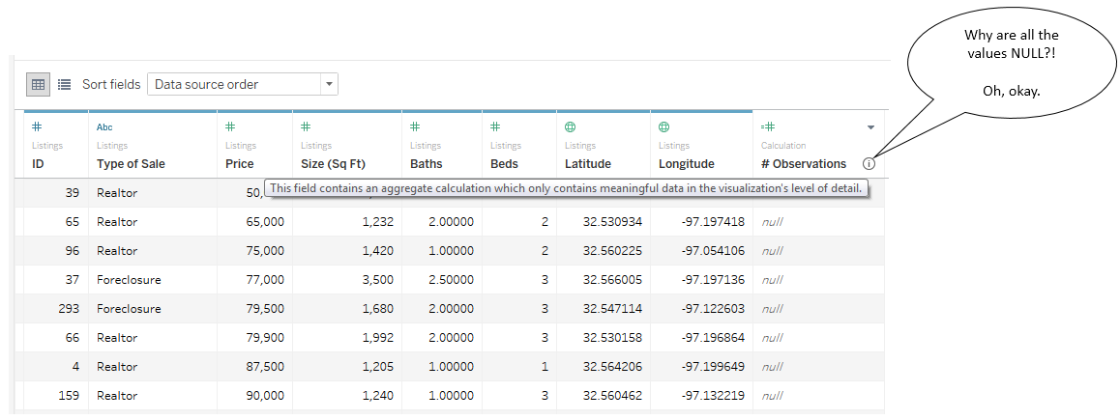The width and height of the screenshot is (1120, 420).
Task: Click the Price column data type icon
Action: pyautogui.click(x=230, y=126)
